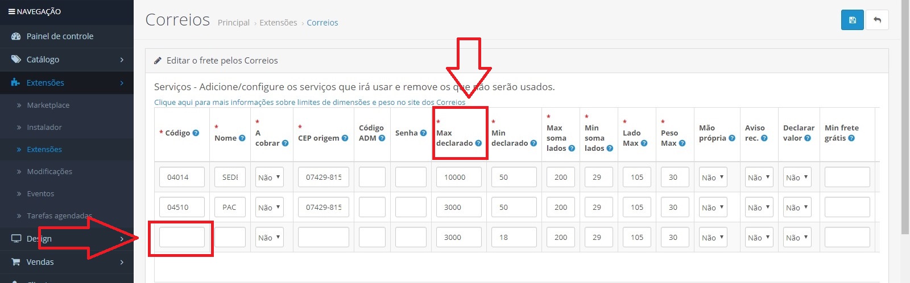Click the CEP origem help icon
This screenshot has height=283, width=910.
pos(345,138)
